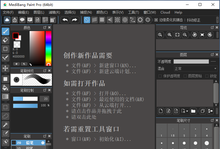Select the Magic Wand tool
Viewport: 220px width, 149px height.
point(5,125)
